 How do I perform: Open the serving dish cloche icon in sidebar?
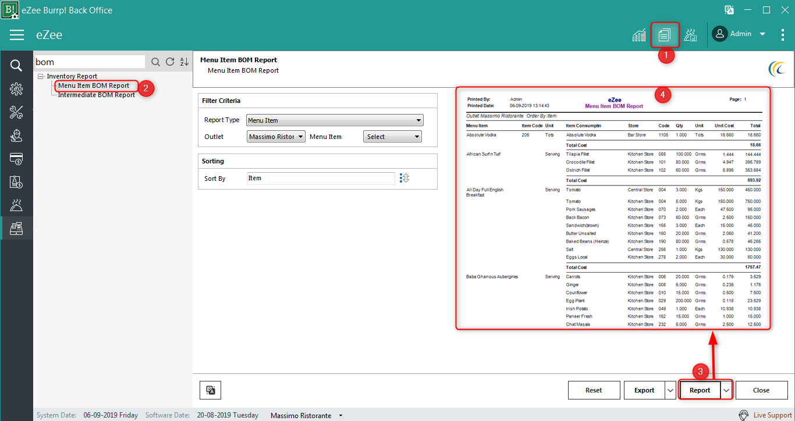coord(16,205)
